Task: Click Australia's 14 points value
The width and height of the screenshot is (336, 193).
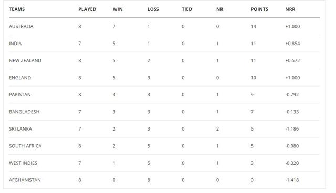Action: click(x=254, y=27)
